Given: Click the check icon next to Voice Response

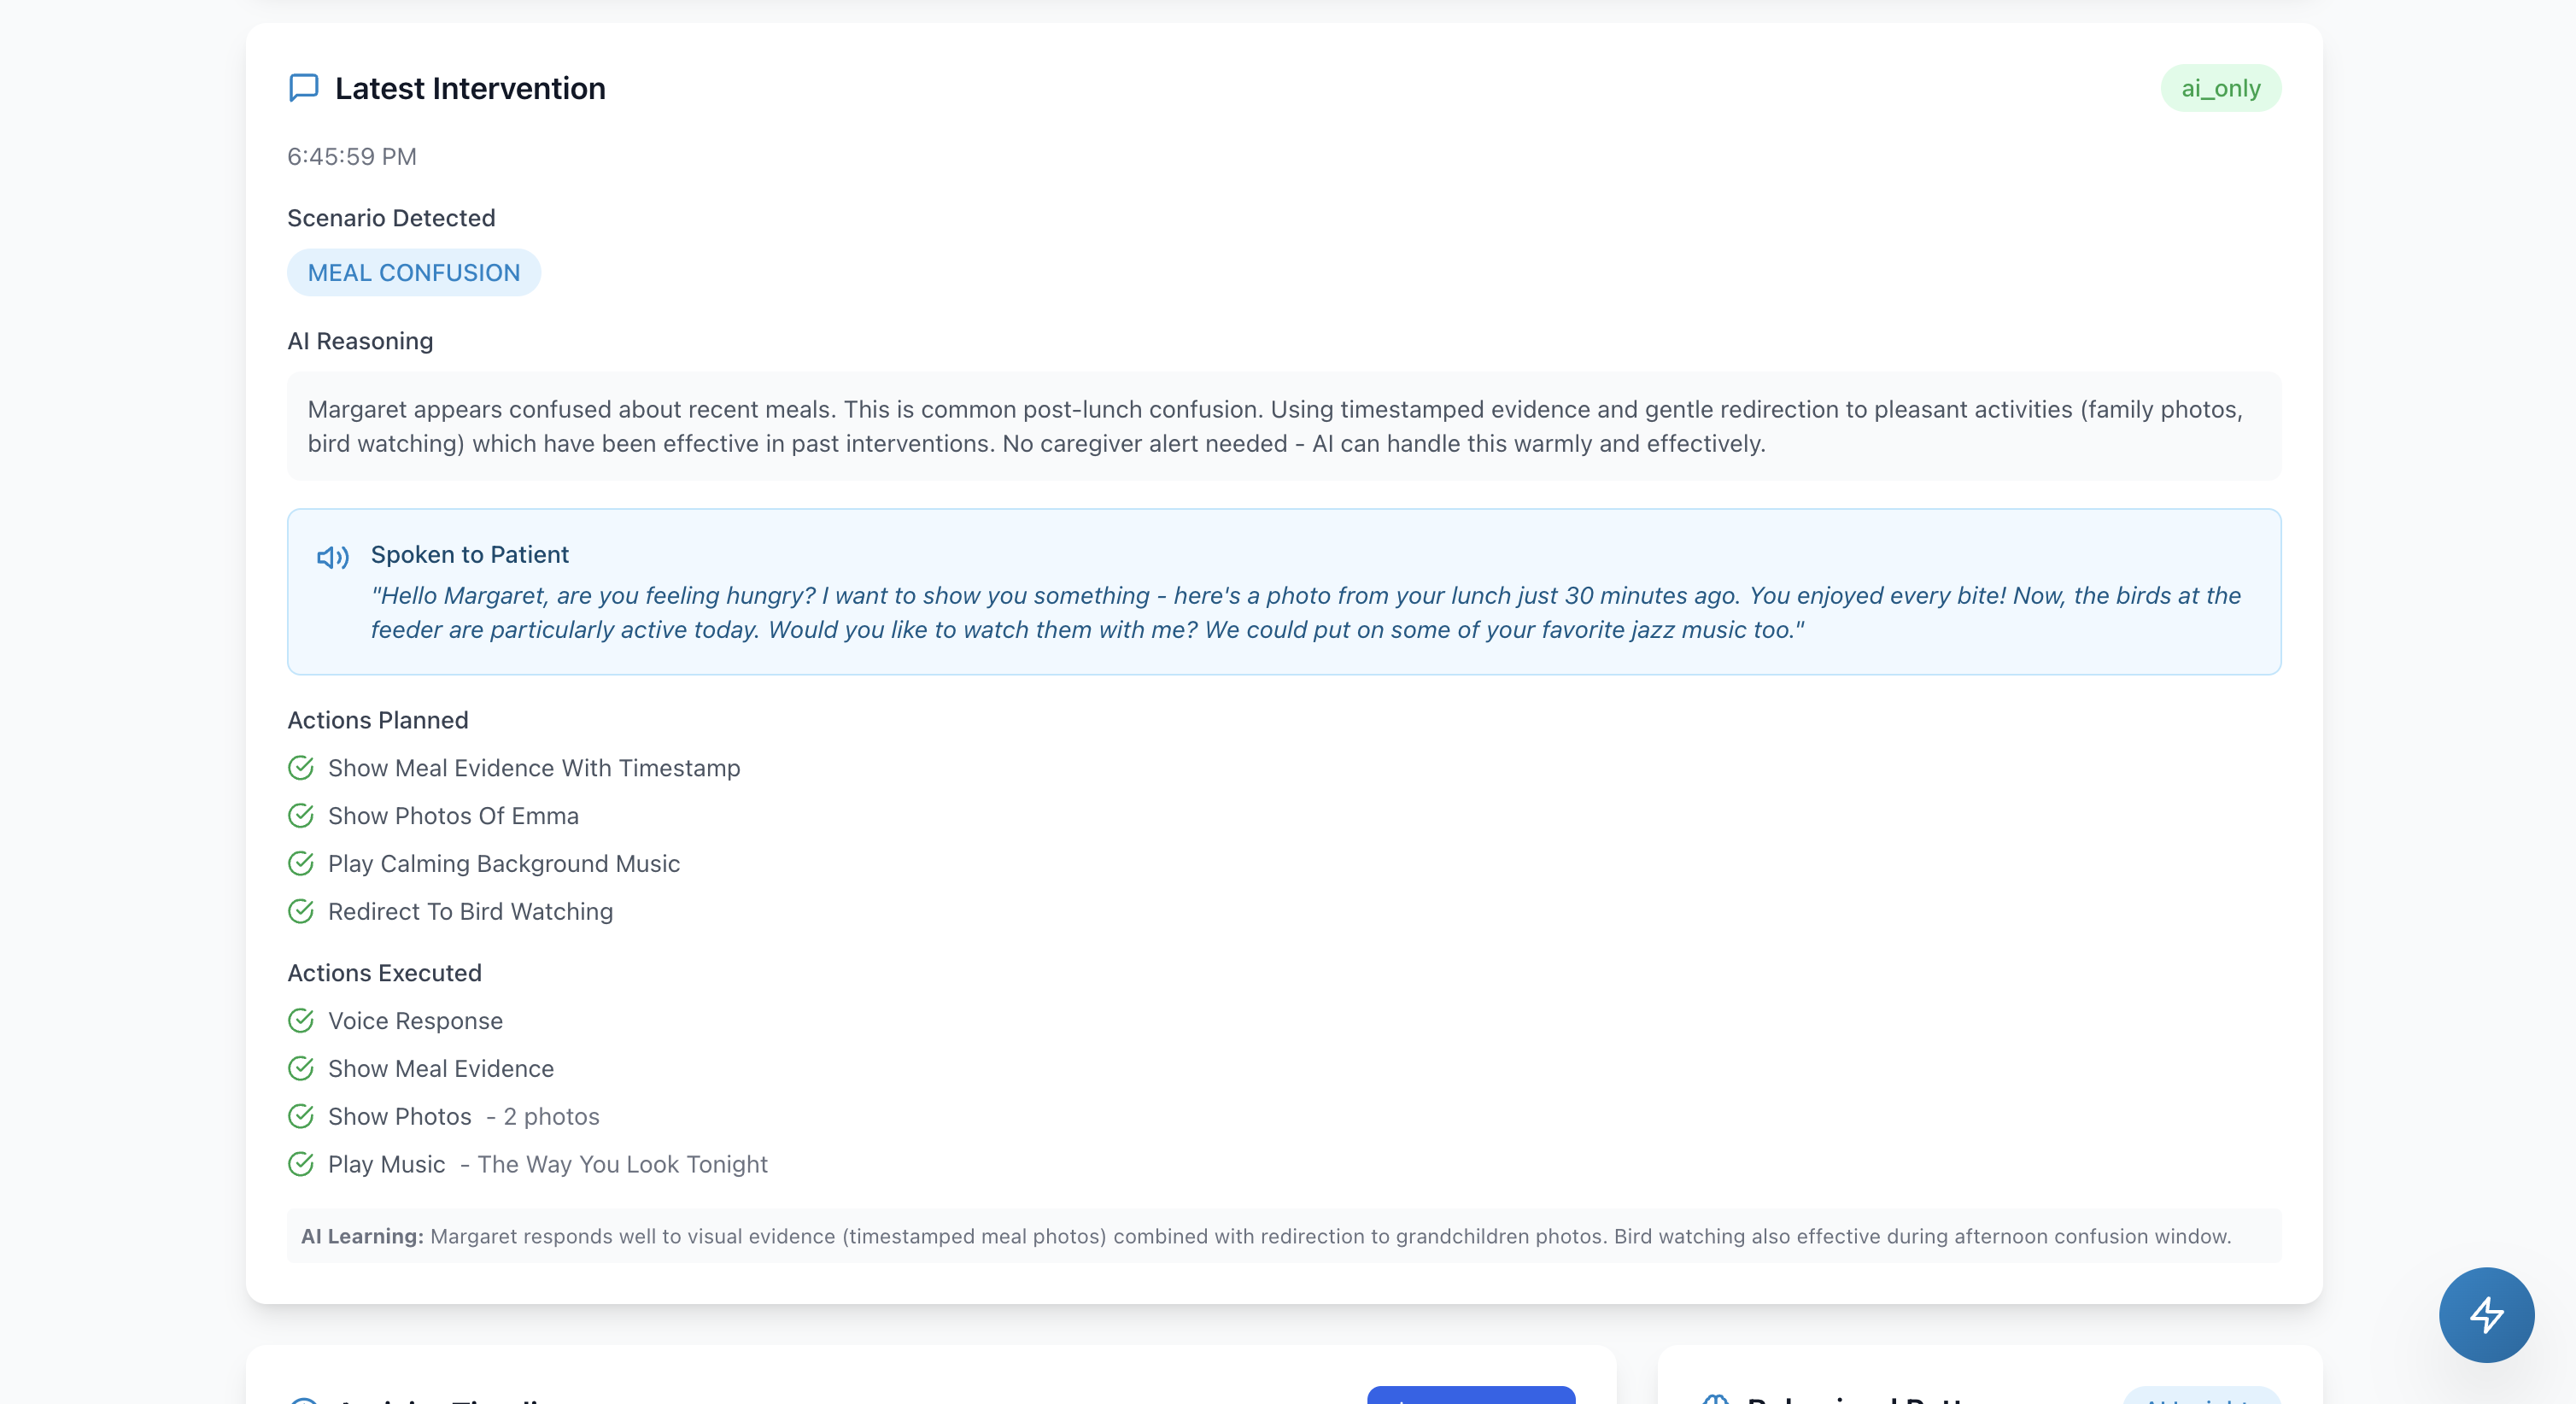Looking at the screenshot, I should tap(301, 1021).
